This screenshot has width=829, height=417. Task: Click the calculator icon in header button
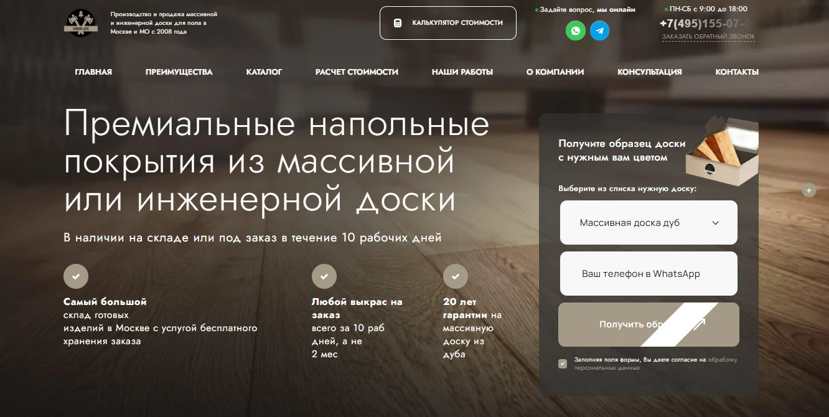(398, 23)
